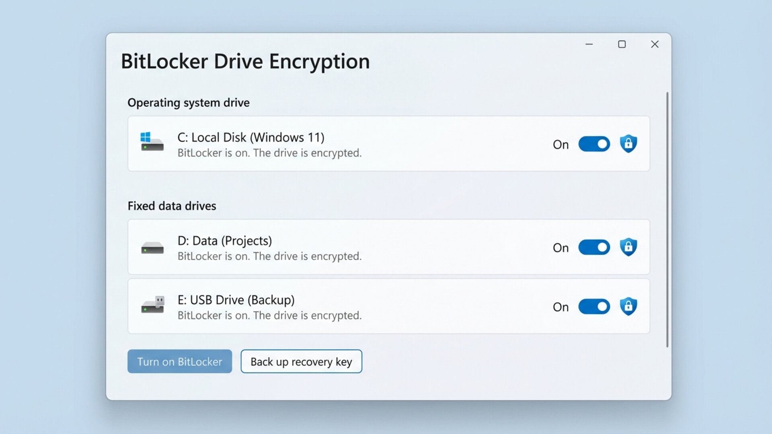Click the lock shield beside the C: drive toggle

point(629,143)
